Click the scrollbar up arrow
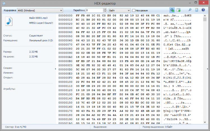The width and height of the screenshot is (210, 131). pos(205,16)
